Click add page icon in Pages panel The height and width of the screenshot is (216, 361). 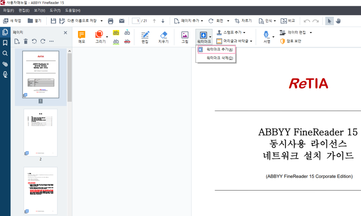17,41
